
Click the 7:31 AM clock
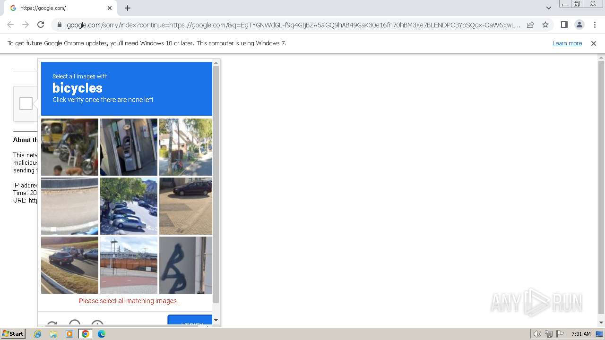581,334
